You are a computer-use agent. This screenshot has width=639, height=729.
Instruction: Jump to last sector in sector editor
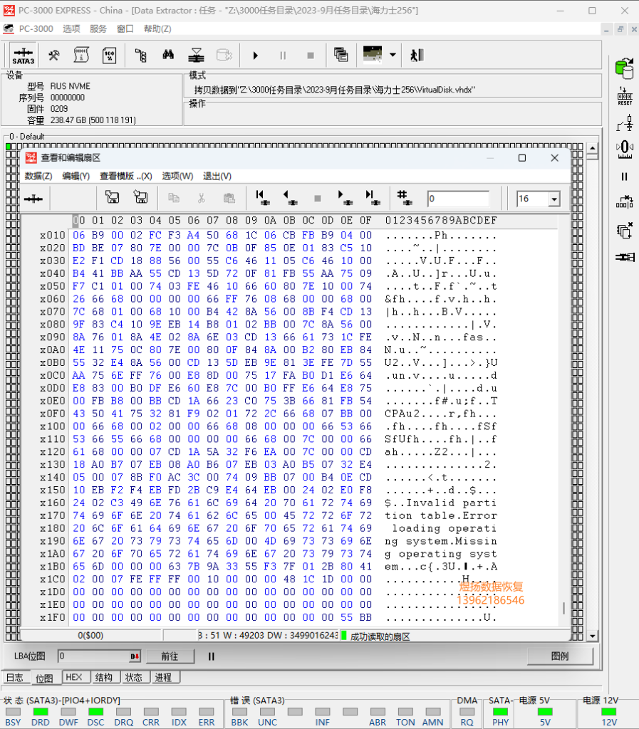[x=373, y=198]
